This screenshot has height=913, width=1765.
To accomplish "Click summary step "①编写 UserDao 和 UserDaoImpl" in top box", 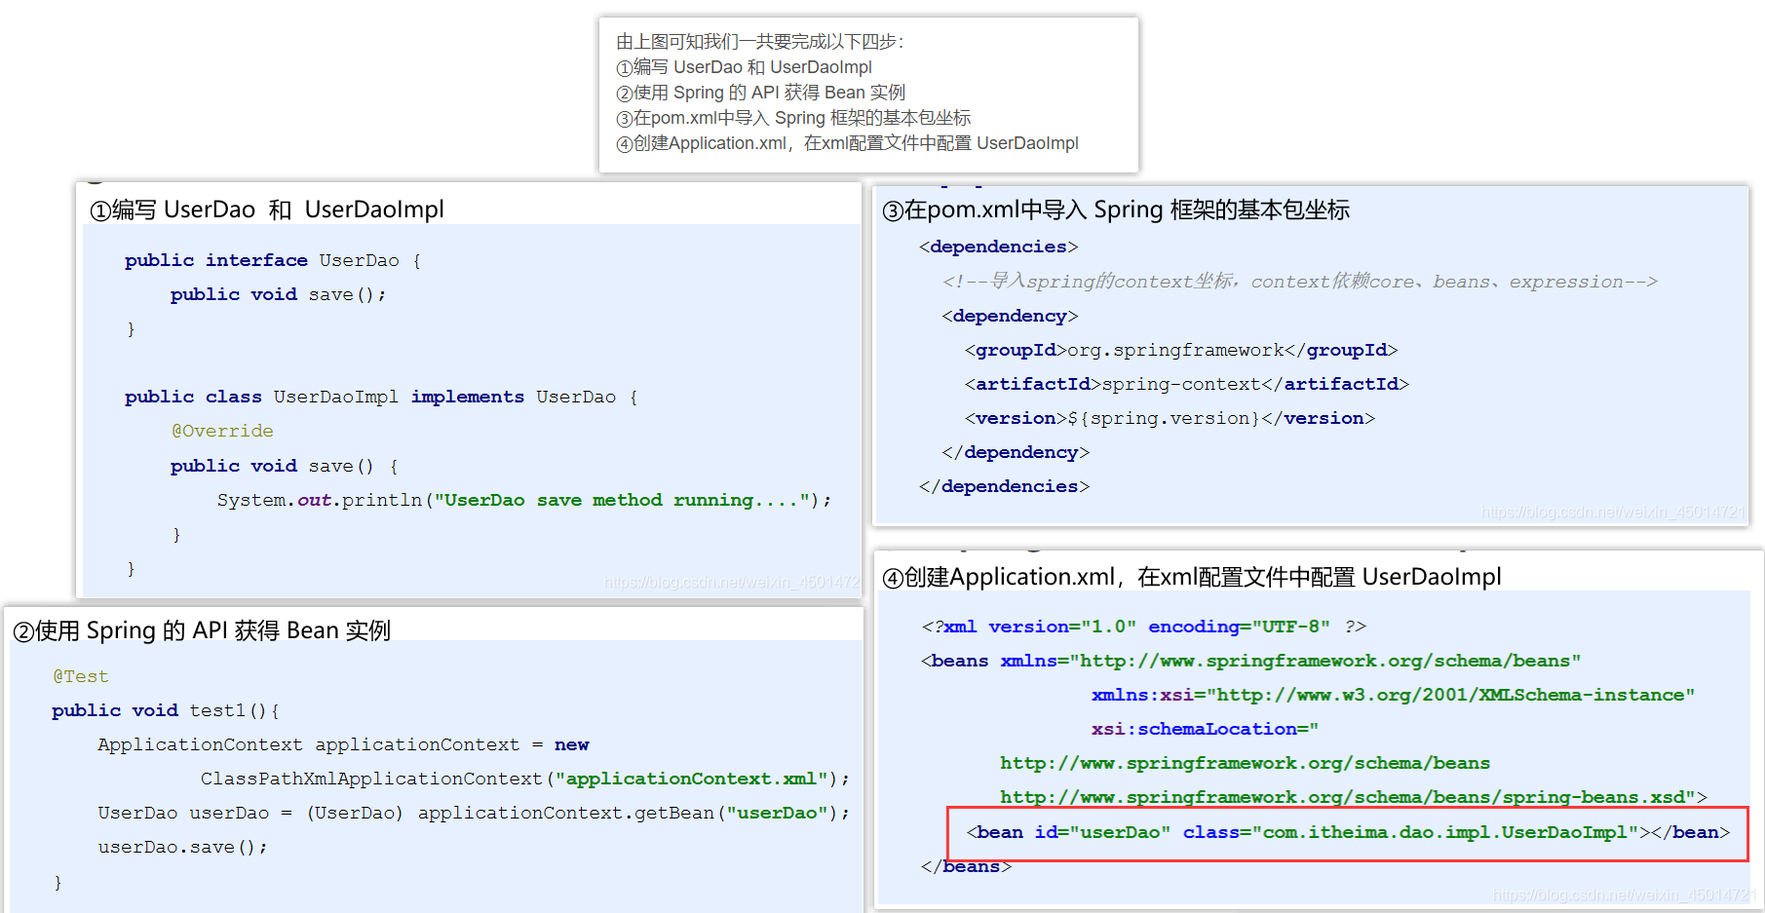I will 745,67.
